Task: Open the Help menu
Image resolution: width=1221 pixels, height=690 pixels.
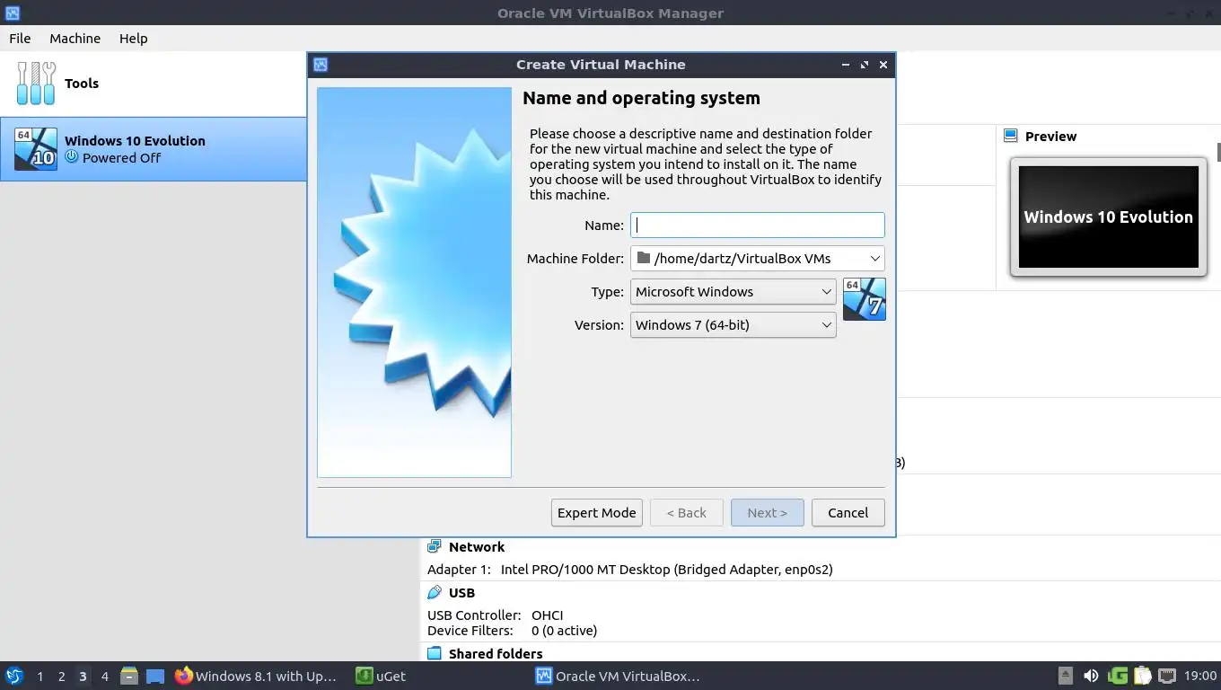Action: coord(133,38)
